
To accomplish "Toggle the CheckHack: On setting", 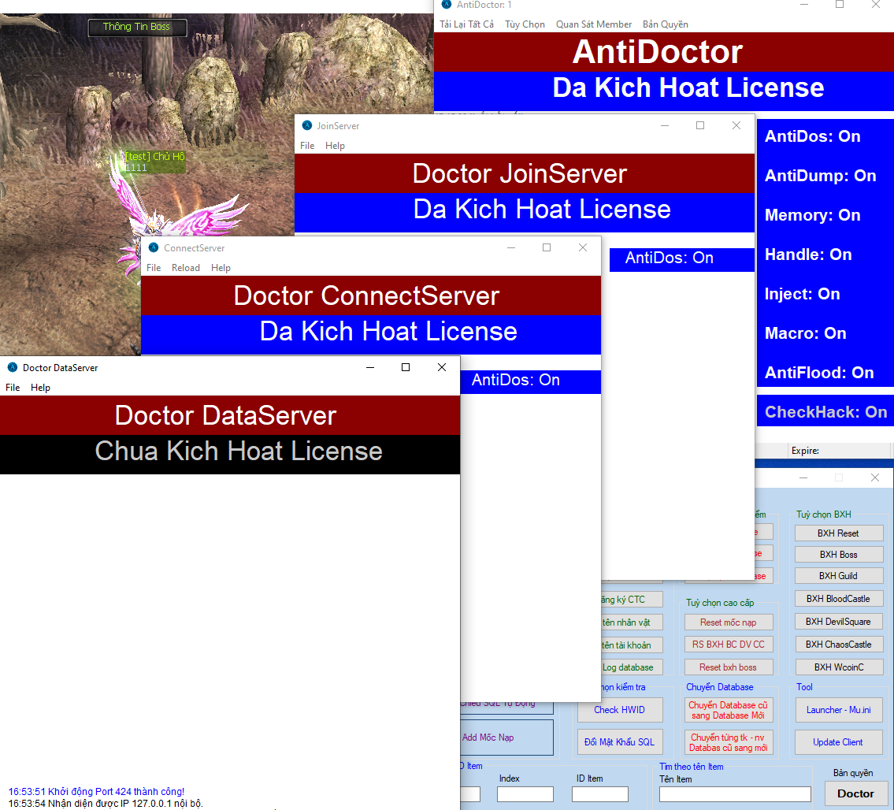I will (825, 412).
